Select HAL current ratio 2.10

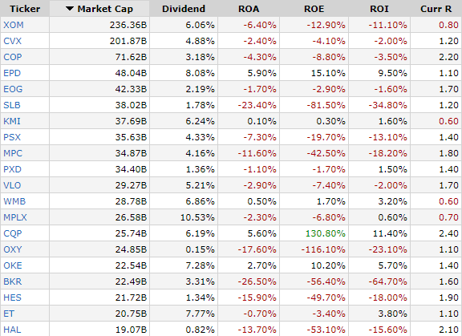pos(448,330)
